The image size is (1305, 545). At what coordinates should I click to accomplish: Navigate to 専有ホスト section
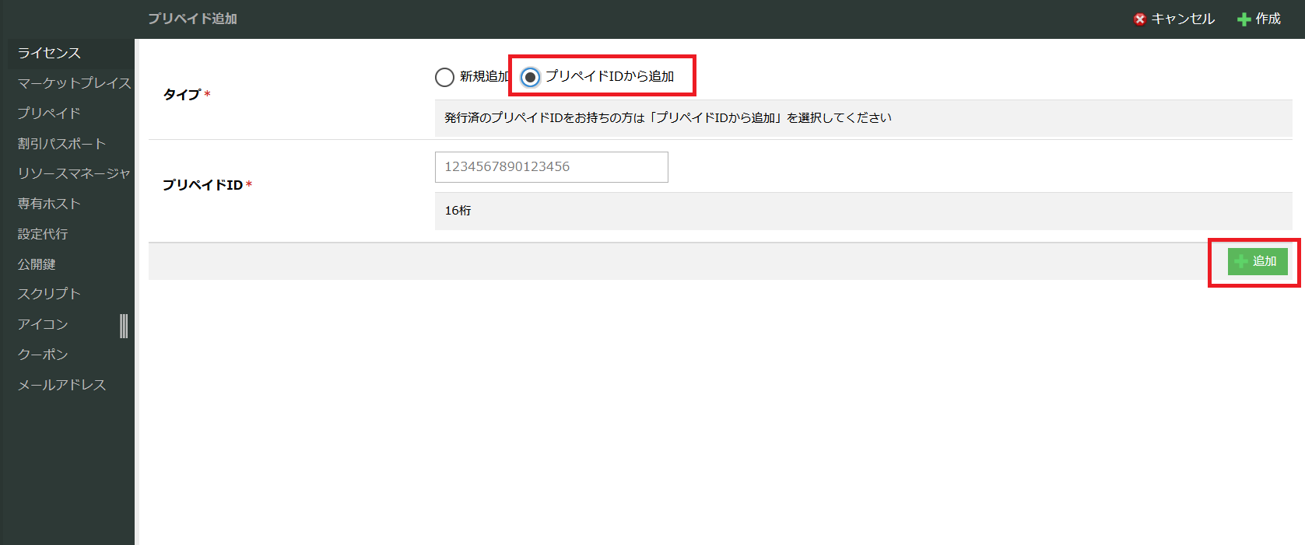coord(49,204)
